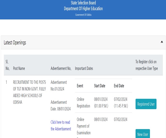Image resolution: width=166 pixels, height=138 pixels.
Task: Click the Important Dates column header
Action: (x=84, y=68)
